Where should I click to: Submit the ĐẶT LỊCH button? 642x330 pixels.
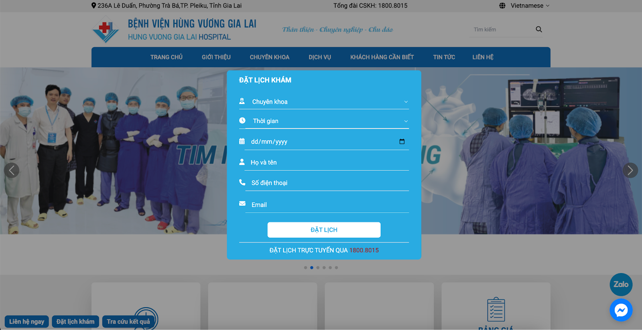click(x=324, y=230)
